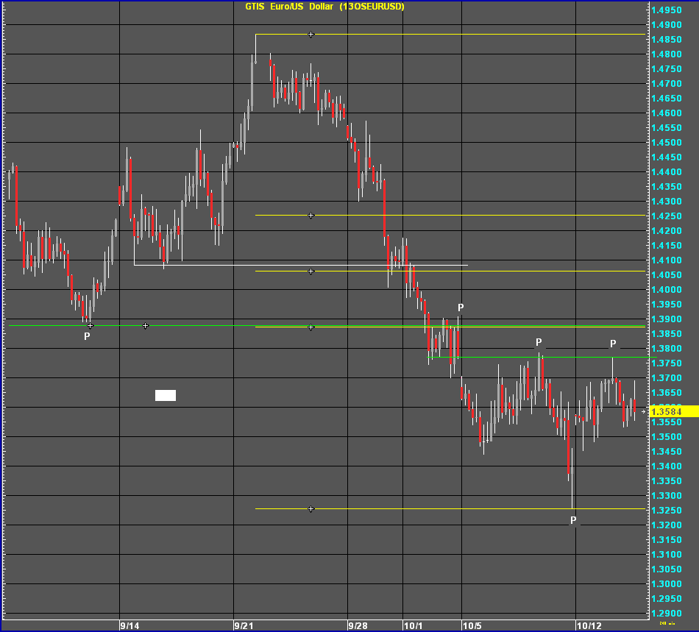Click the small arrow beside the 1.3584 price tag
This screenshot has width=699, height=632.
pos(645,411)
